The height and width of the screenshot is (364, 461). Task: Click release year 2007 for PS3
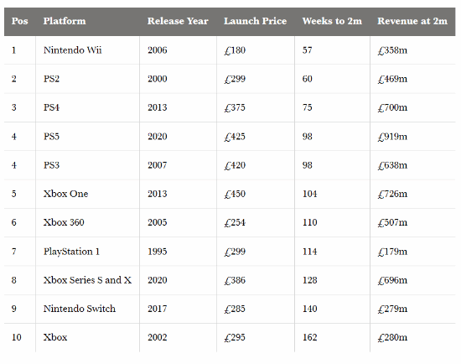(x=158, y=165)
